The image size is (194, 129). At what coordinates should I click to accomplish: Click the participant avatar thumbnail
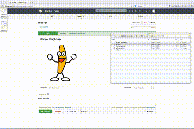pos(48,94)
